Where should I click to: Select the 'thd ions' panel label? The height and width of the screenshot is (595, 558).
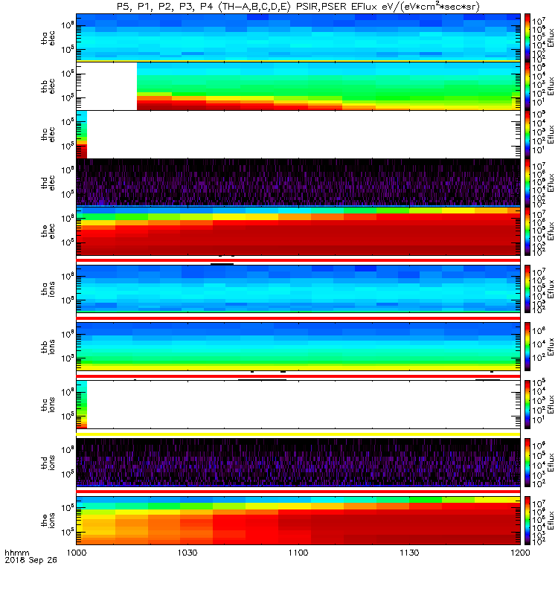(48, 463)
